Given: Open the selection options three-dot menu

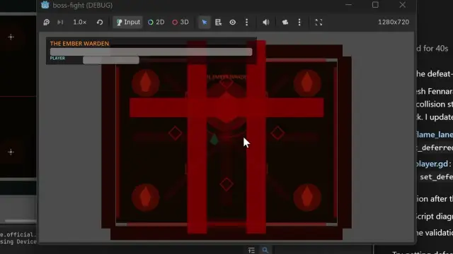Looking at the screenshot, I should click(246, 22).
